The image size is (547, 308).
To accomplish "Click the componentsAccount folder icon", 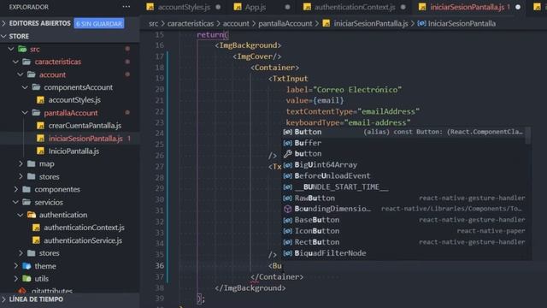I will click(36, 87).
